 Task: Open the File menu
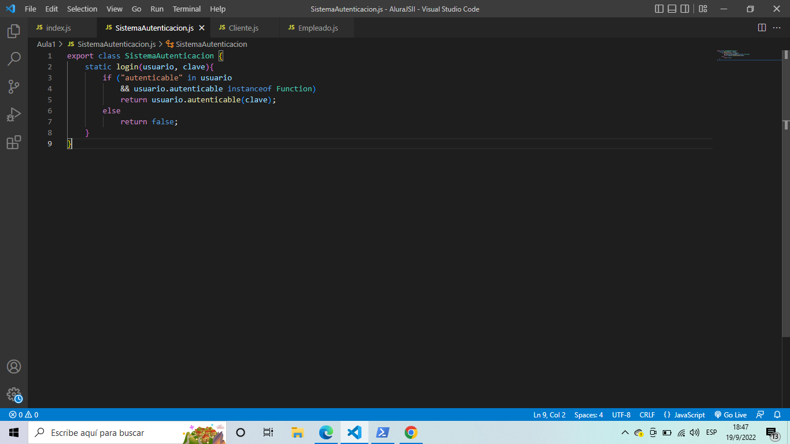pos(31,9)
